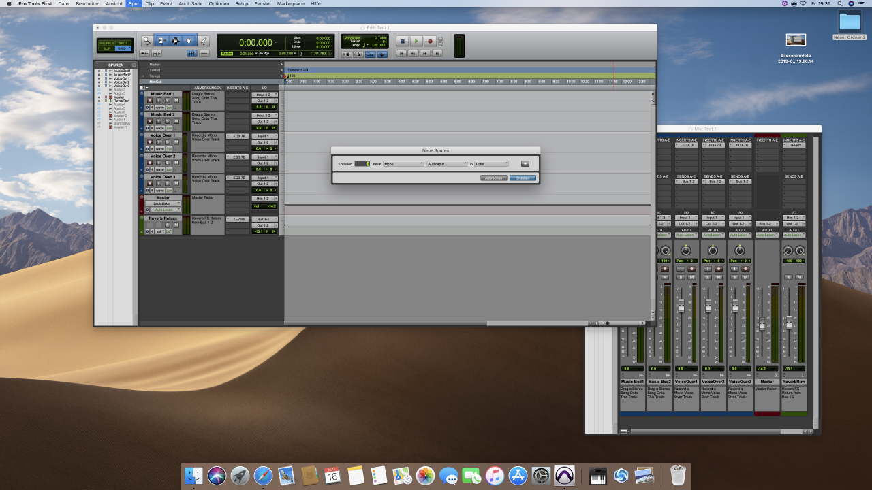Click the Pan knob on VoiceOver1 mixer channel

coord(685,250)
